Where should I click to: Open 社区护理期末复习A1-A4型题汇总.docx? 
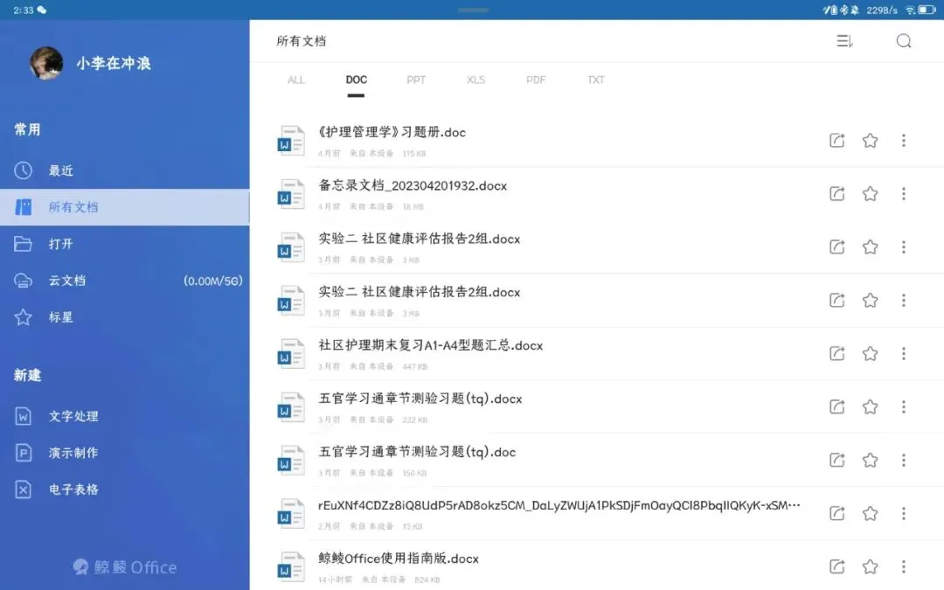click(x=430, y=345)
